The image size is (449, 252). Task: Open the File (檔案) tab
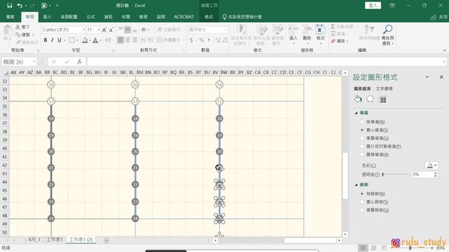(x=11, y=17)
